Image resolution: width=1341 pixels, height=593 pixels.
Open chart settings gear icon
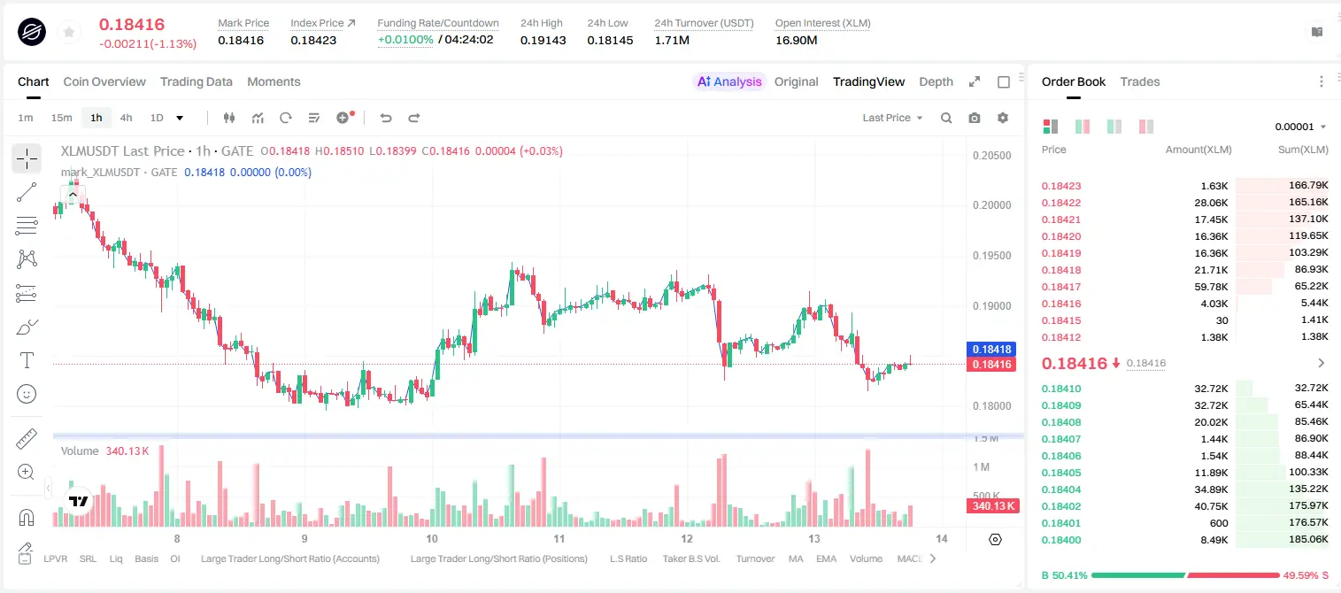coord(1003,118)
